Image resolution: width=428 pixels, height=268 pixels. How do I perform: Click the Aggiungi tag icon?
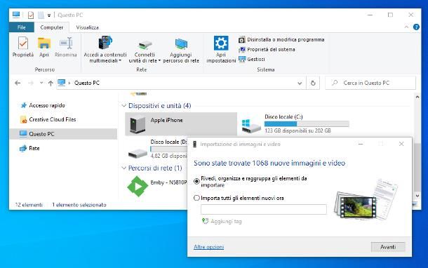click(205, 221)
